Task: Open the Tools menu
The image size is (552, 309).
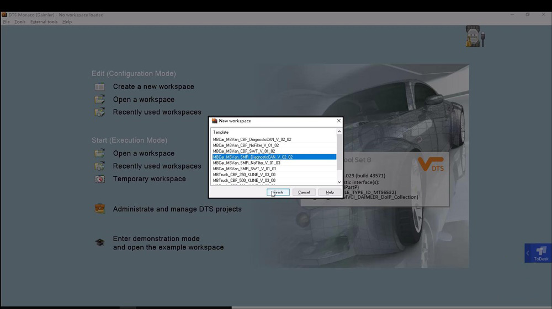Action: (x=20, y=22)
